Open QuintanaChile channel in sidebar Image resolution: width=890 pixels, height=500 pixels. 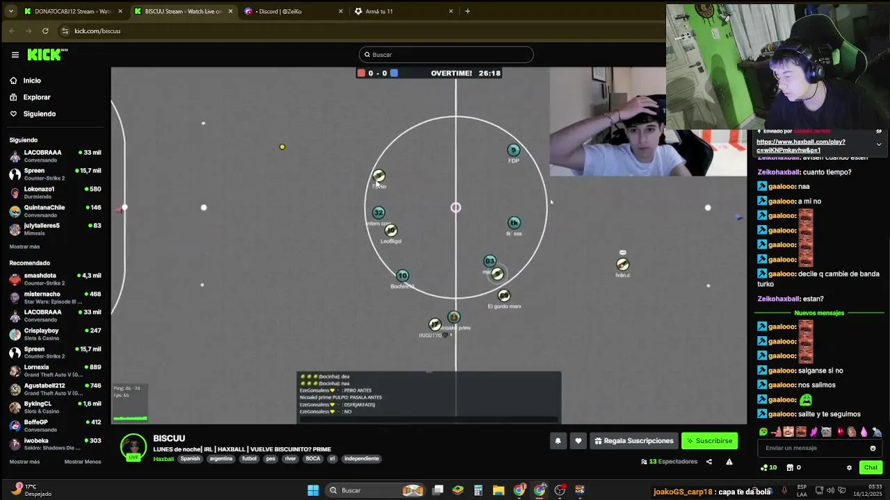pos(55,211)
